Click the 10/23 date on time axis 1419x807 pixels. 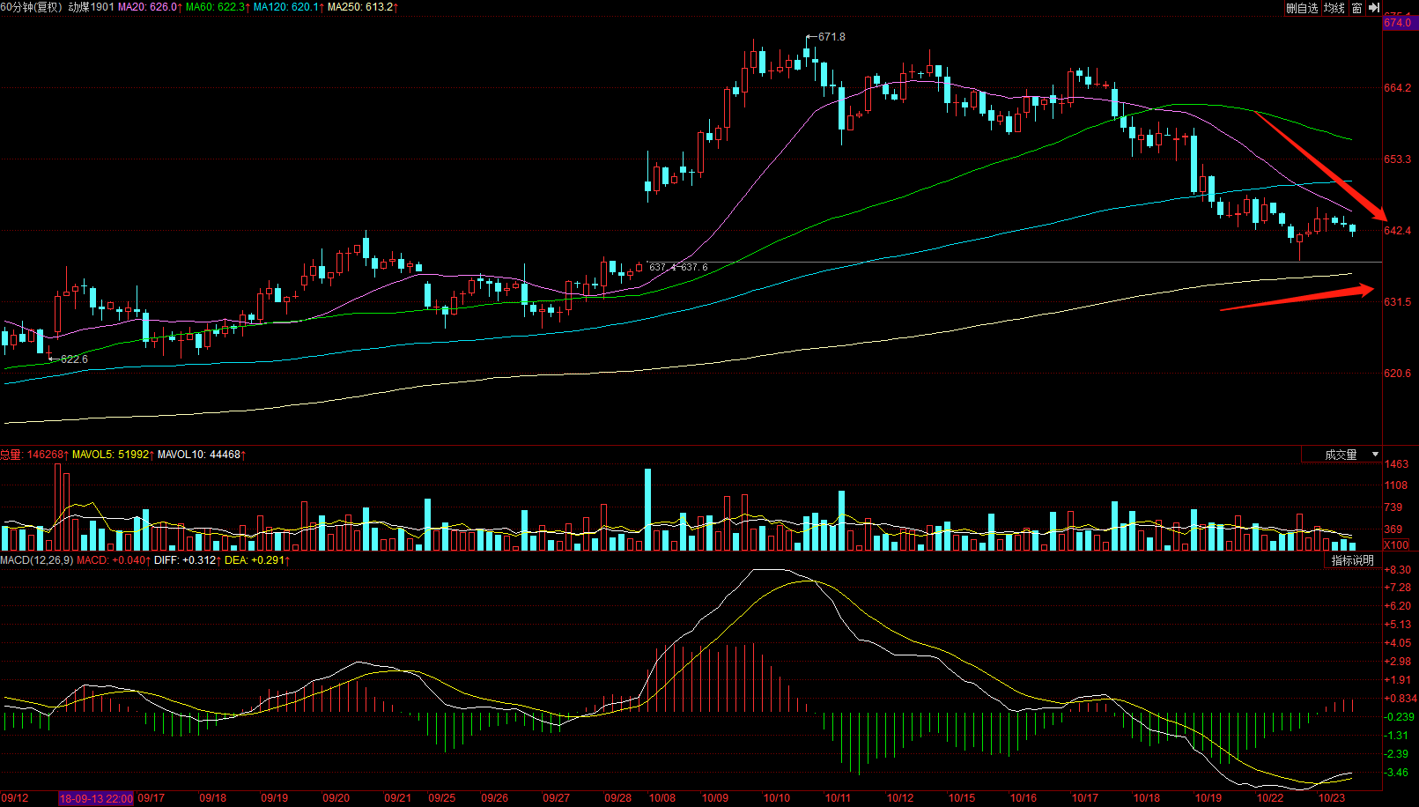pos(1332,798)
